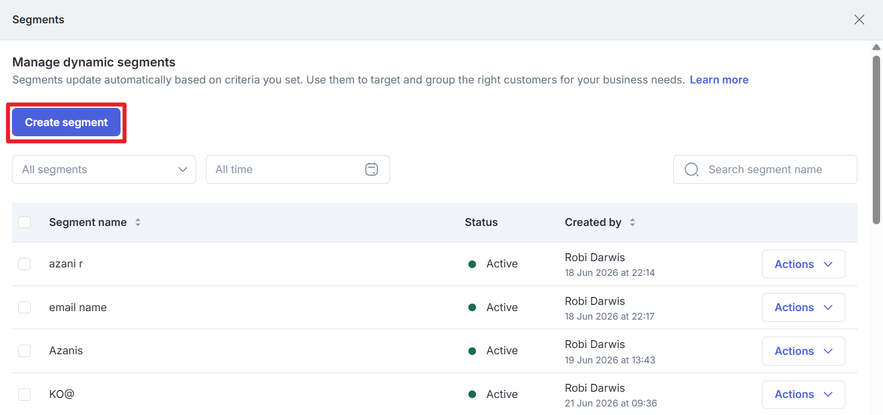Viewport: 883px width, 415px height.
Task: Open Actions dropdown for Azanis
Action: click(x=803, y=351)
